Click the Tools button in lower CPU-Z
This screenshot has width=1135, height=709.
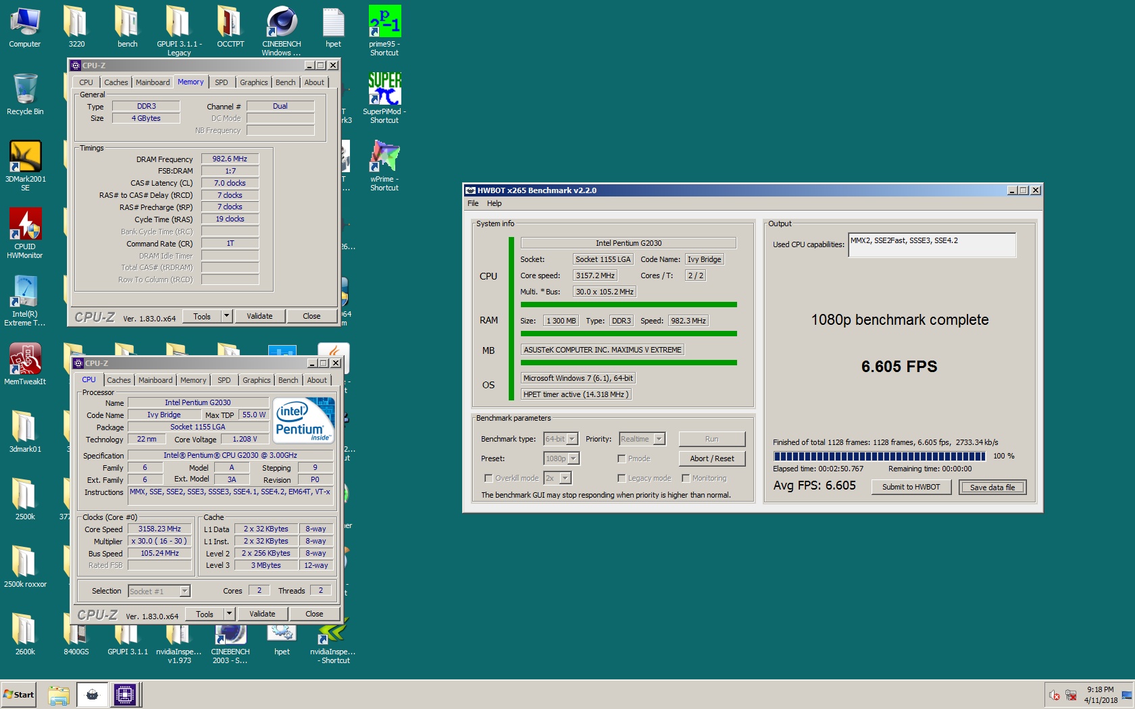(x=205, y=614)
